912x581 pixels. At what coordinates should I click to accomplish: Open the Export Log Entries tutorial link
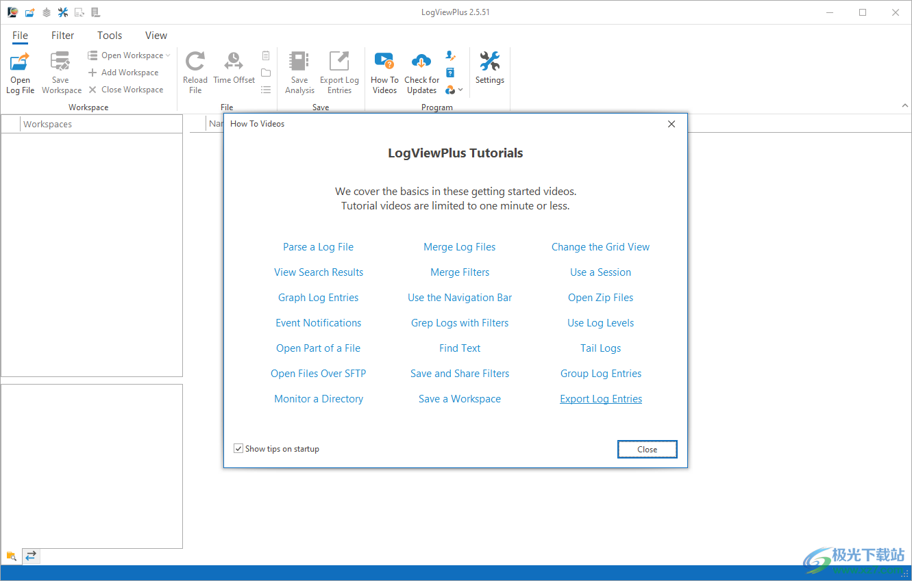601,399
